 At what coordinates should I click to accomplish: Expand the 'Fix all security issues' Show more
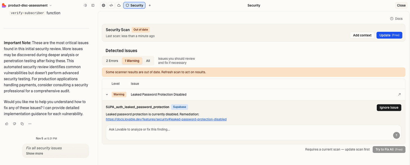coord(35,153)
